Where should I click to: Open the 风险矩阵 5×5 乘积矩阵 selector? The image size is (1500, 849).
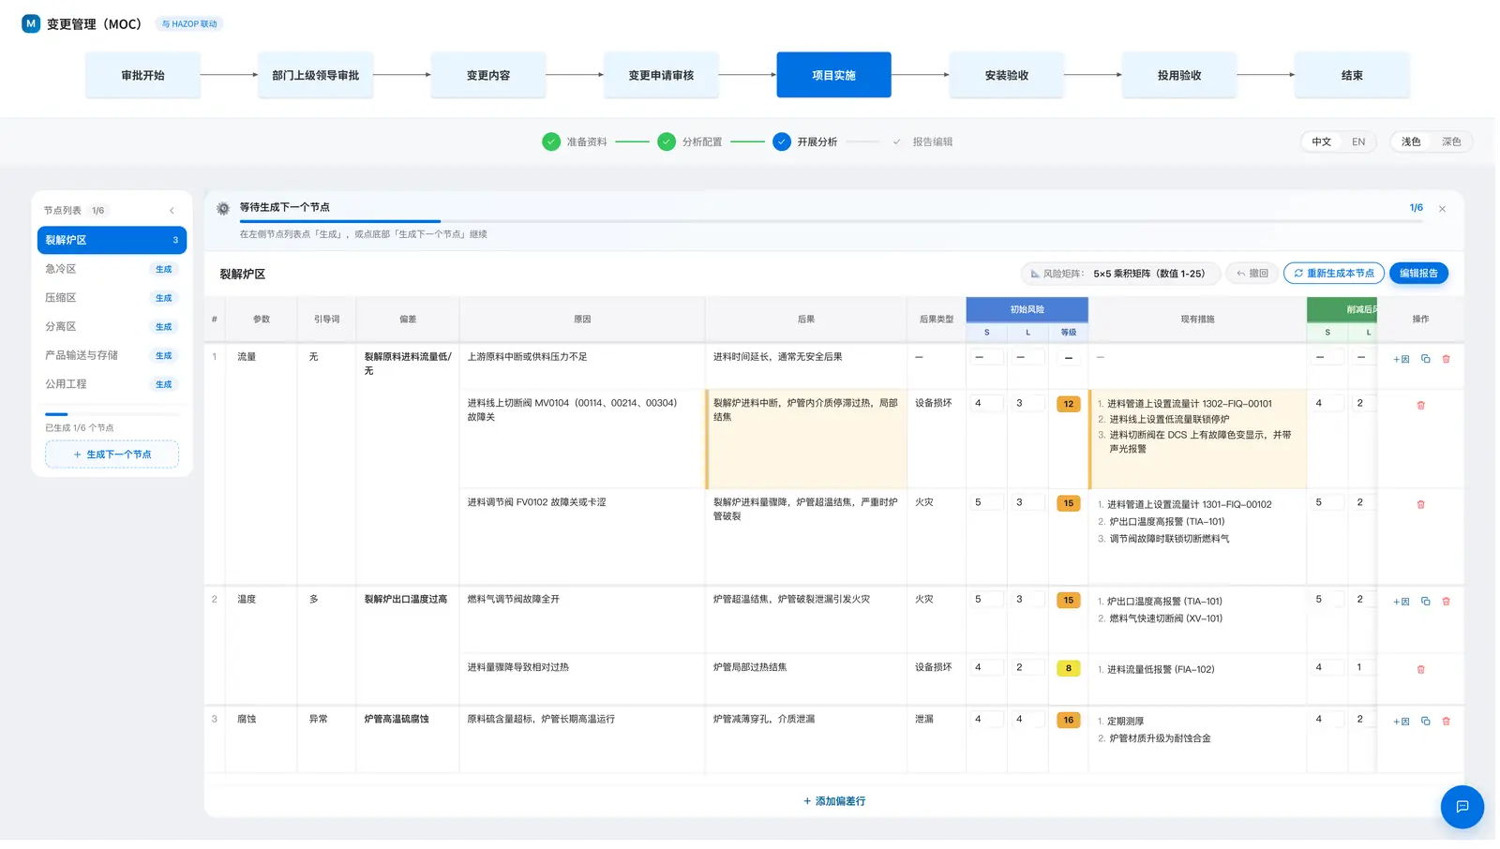1120,274
